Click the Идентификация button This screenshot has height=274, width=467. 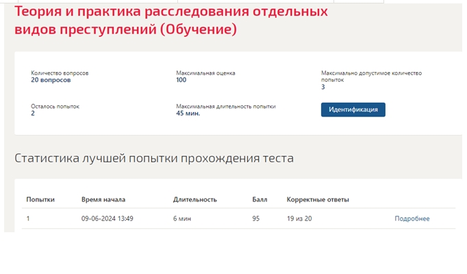pos(353,110)
